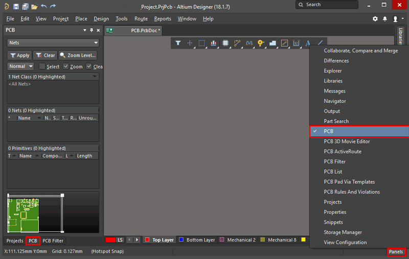This screenshot has height=259, width=409.
Task: Select the blue crosshair tool in Active Bar
Action: tap(190, 43)
